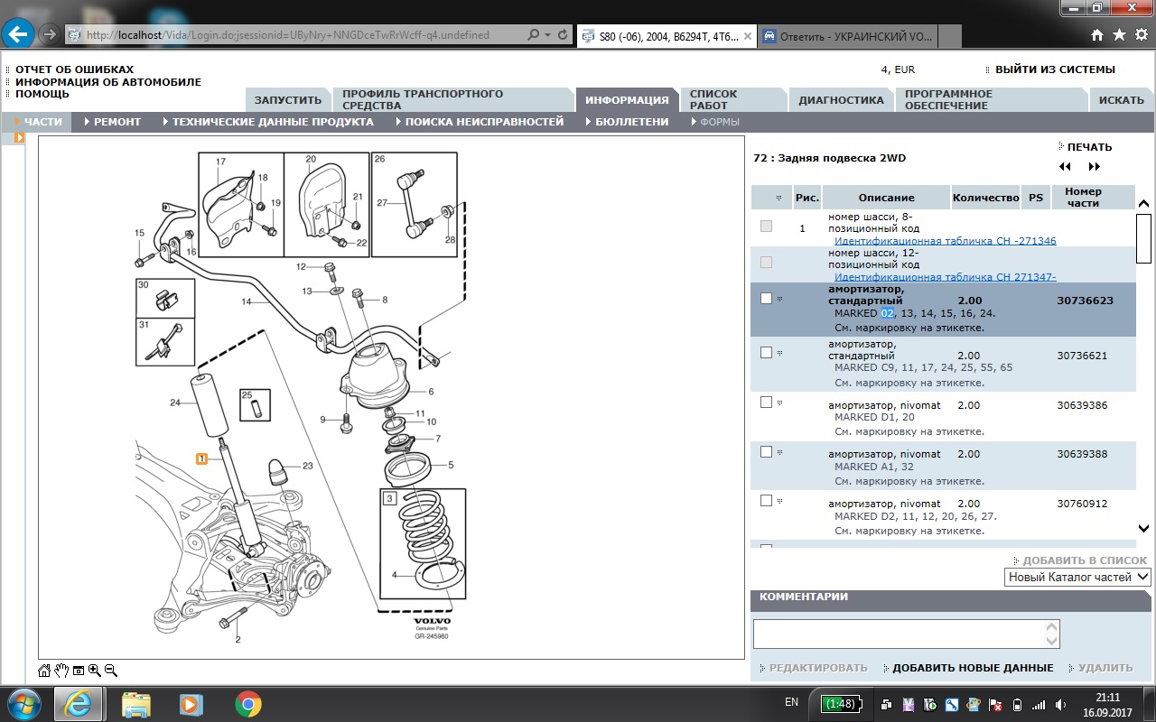The height and width of the screenshot is (722, 1156).
Task: Expand the orange arrow side panel toggle
Action: (x=18, y=138)
